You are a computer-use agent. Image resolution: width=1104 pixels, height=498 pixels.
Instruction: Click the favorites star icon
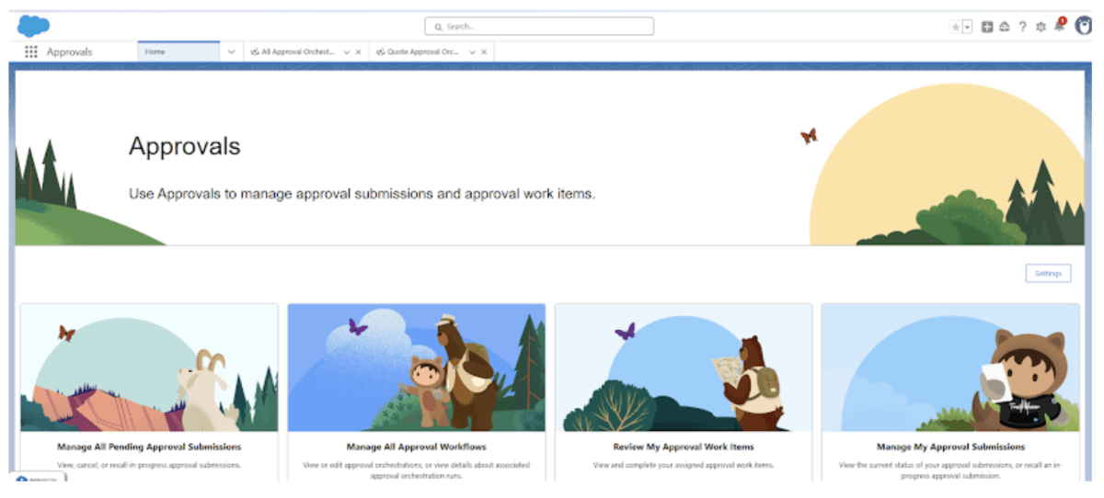956,28
